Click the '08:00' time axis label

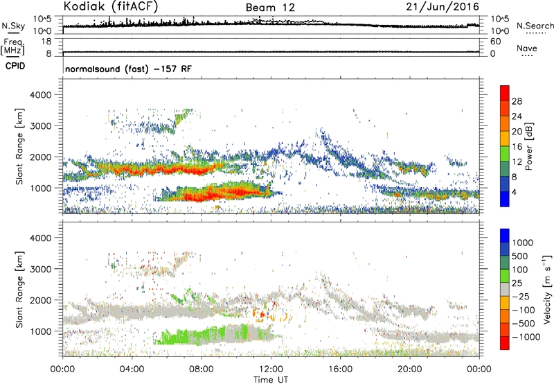click(x=202, y=369)
